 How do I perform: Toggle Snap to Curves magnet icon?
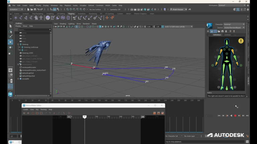[x=71, y=9]
